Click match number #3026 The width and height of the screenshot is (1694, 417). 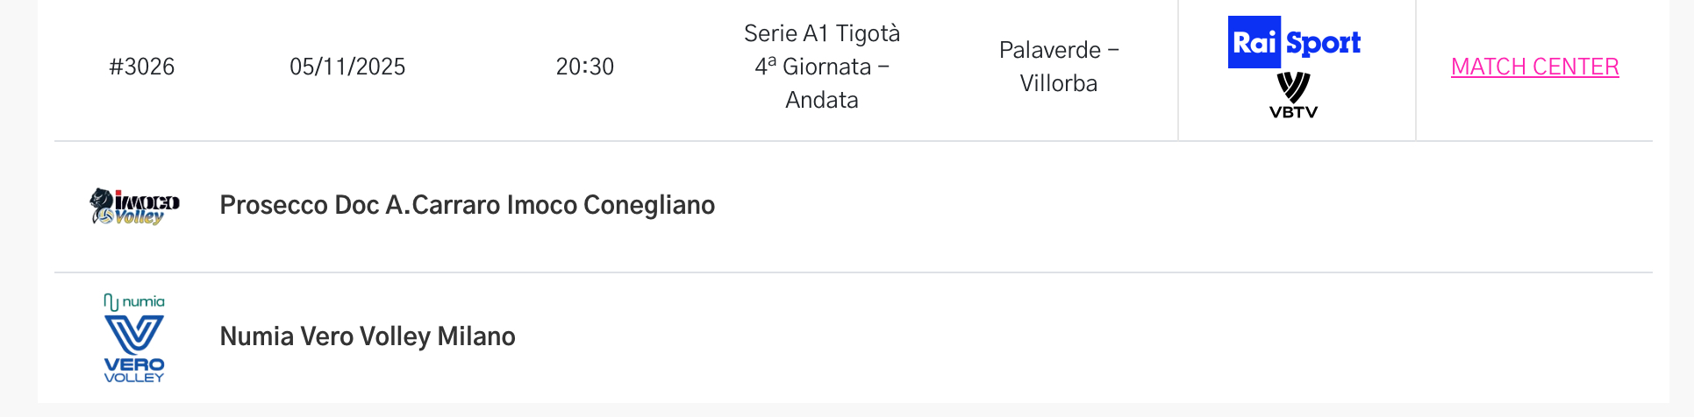141,67
